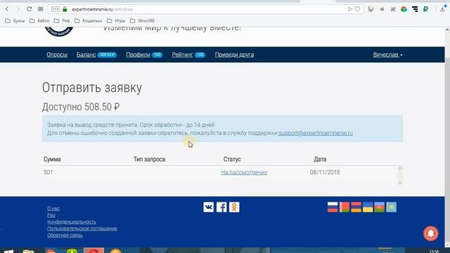Go back with the browser back arrow

click(x=7, y=9)
